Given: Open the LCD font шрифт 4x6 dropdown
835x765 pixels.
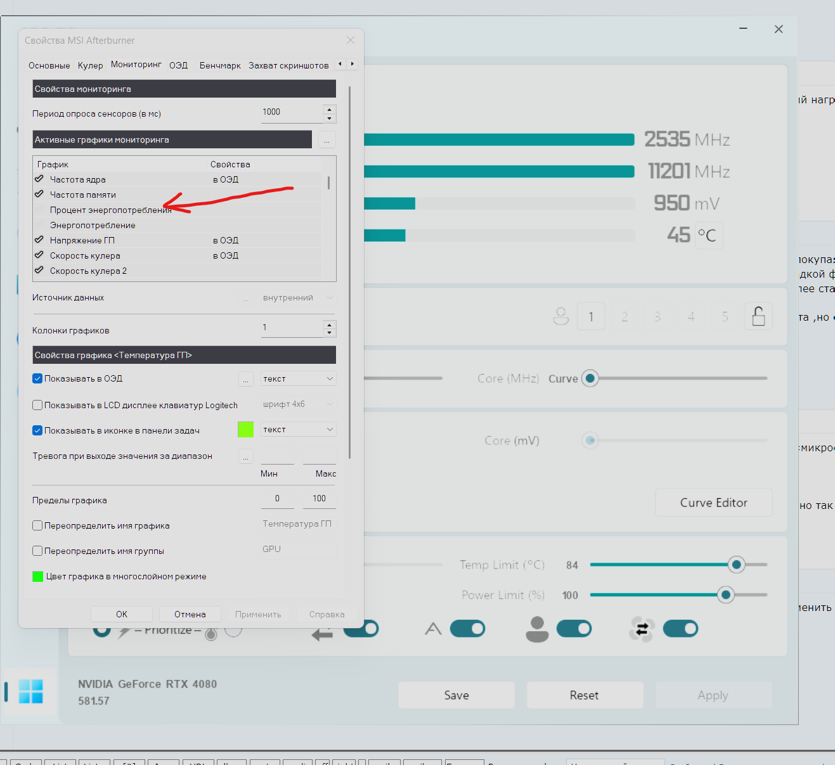Looking at the screenshot, I should (x=298, y=404).
